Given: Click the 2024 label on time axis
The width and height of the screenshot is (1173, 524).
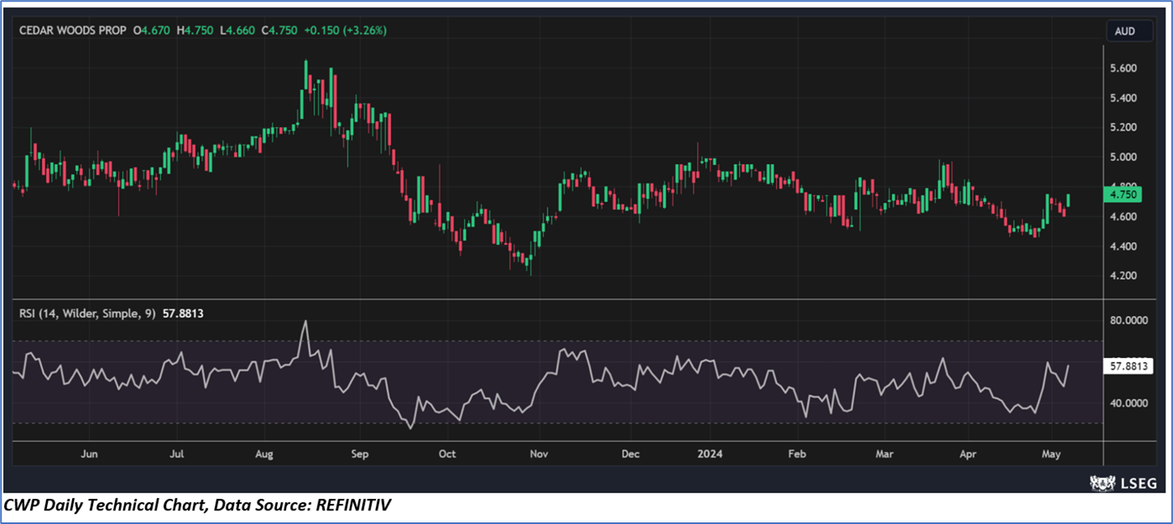Looking at the screenshot, I should 709,454.
